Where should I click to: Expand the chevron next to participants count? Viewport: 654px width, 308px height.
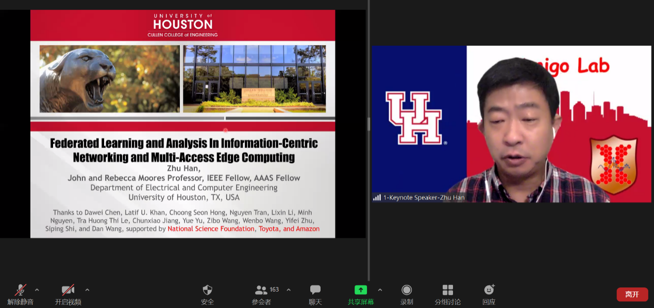(x=289, y=289)
